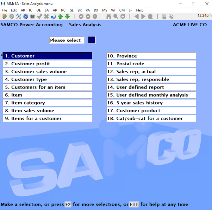Click the printer toolbar icon
212x210 pixels.
[33, 16]
